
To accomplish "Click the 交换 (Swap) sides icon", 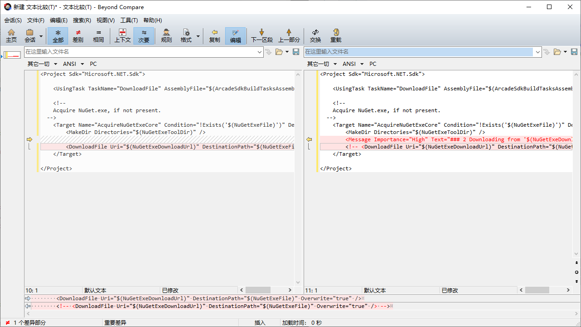I will (315, 36).
